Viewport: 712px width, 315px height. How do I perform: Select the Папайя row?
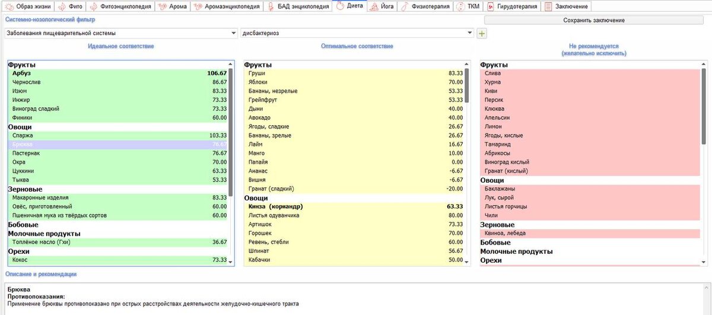coord(354,162)
